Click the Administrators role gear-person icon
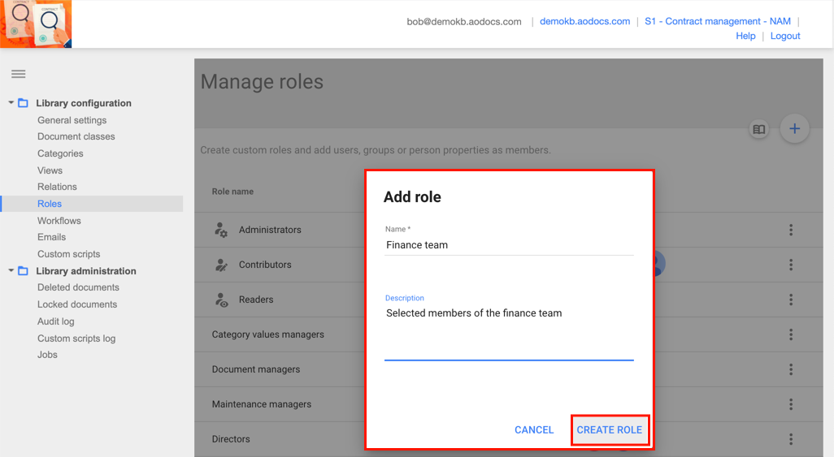Image resolution: width=834 pixels, height=457 pixels. point(221,230)
